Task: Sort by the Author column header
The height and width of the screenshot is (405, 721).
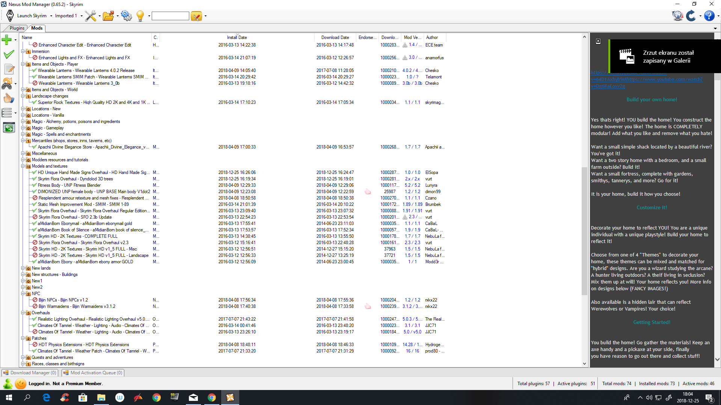Action: point(432,37)
